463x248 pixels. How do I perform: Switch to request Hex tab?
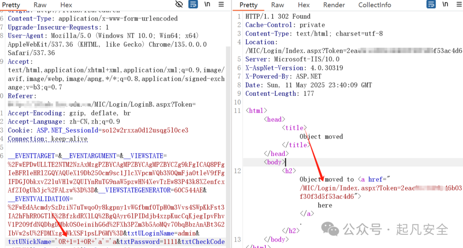66,5
